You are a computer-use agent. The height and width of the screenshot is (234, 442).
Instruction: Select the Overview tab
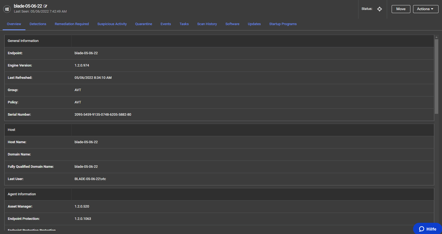point(14,24)
